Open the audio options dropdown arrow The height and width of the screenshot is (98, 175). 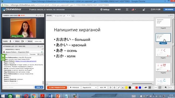[x=13, y=41]
